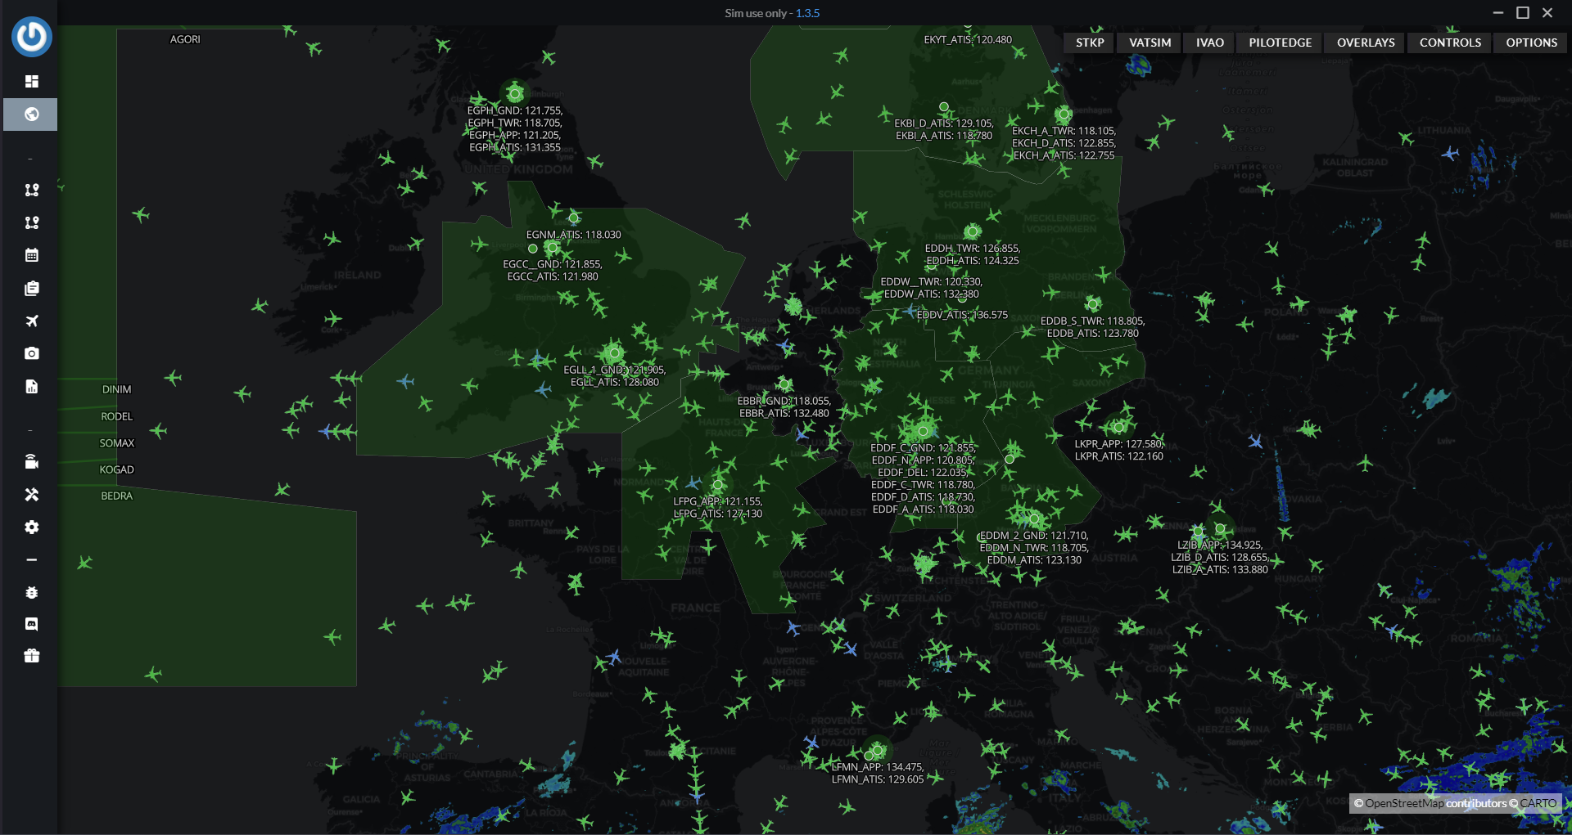Open the dashboard grid icon in sidebar
This screenshot has height=835, width=1572.
tap(31, 81)
